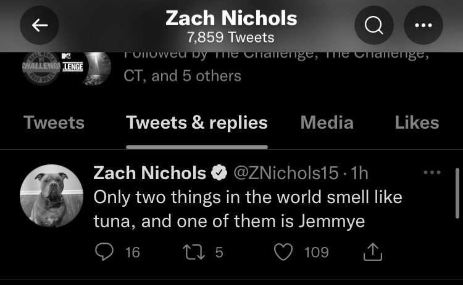Select the Tweets & replies tab
Image resolution: width=463 pixels, height=285 pixels.
(197, 122)
